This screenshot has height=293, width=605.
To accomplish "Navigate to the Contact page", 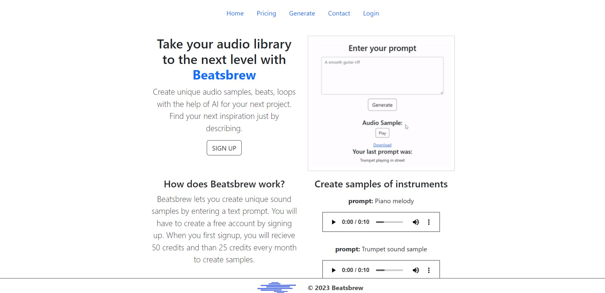I will pos(339,13).
